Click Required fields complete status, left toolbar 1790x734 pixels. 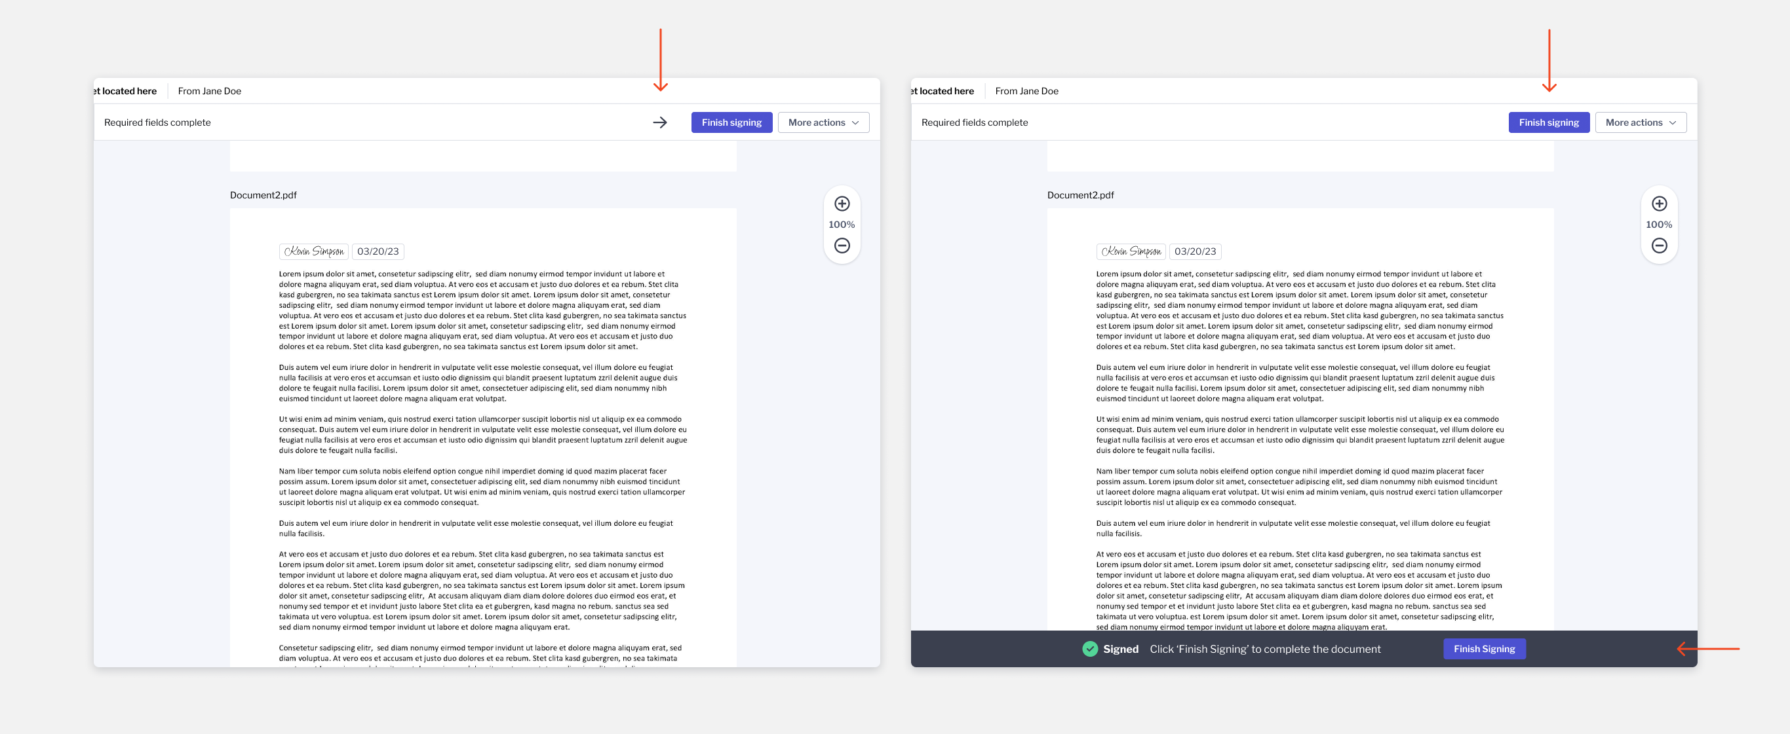(x=158, y=122)
